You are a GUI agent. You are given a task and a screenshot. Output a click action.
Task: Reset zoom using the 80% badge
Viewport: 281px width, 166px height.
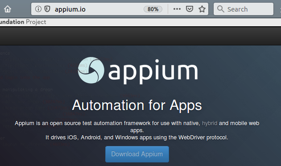click(x=153, y=9)
